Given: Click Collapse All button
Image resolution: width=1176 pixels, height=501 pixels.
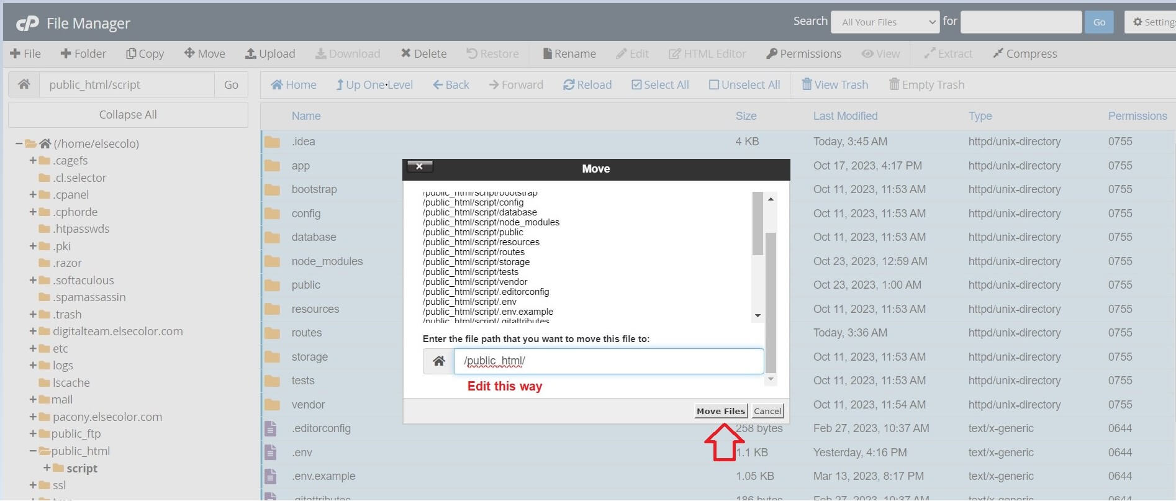Looking at the screenshot, I should point(128,115).
